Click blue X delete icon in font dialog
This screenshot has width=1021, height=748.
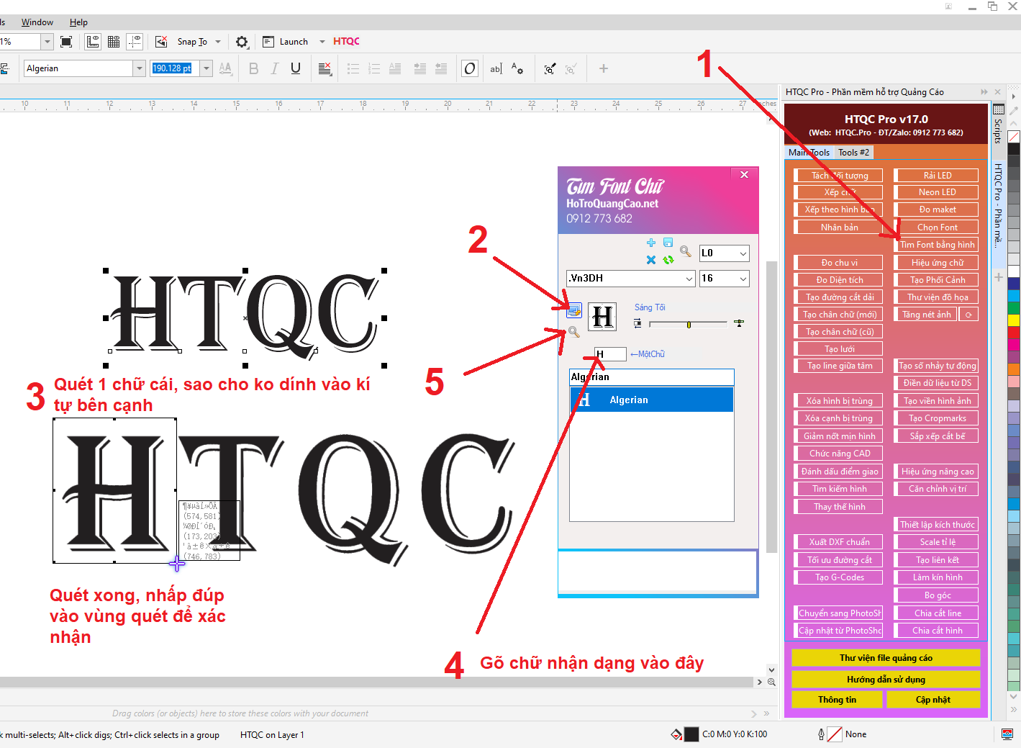[x=651, y=260]
